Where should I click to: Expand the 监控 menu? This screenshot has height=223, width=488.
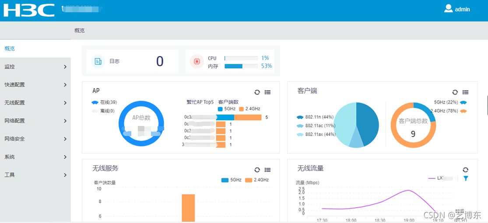[x=35, y=66]
